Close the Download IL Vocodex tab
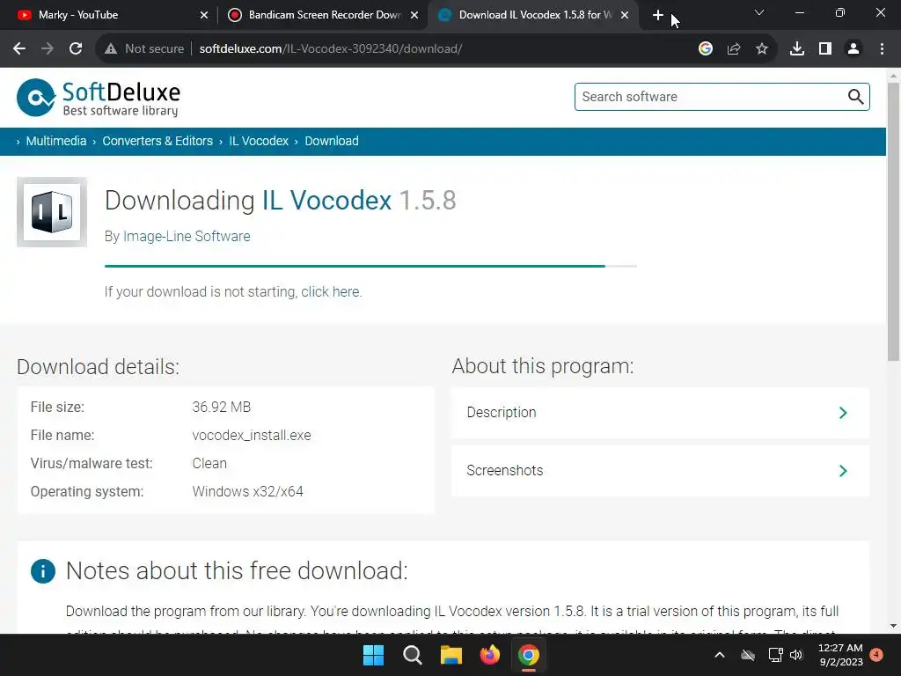901x676 pixels. [625, 16]
